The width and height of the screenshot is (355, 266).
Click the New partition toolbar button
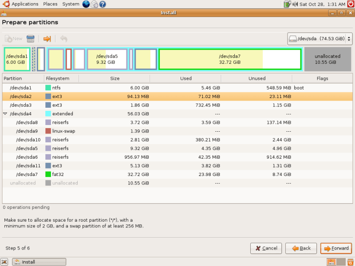point(13,39)
